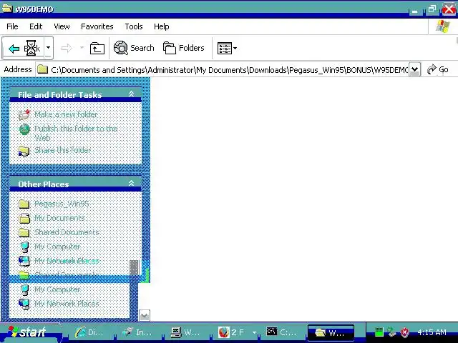Click the Windows flag logo
Viewport: 458px width, 343px height.
[x=443, y=26]
